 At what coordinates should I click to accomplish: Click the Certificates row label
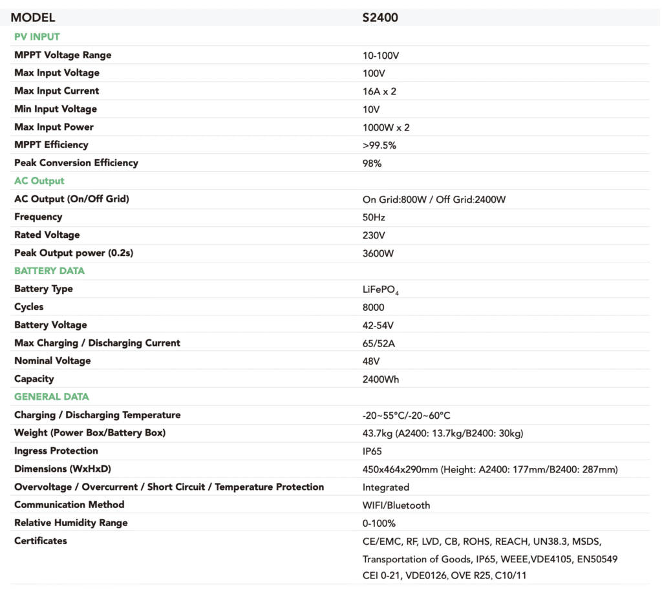tap(41, 540)
